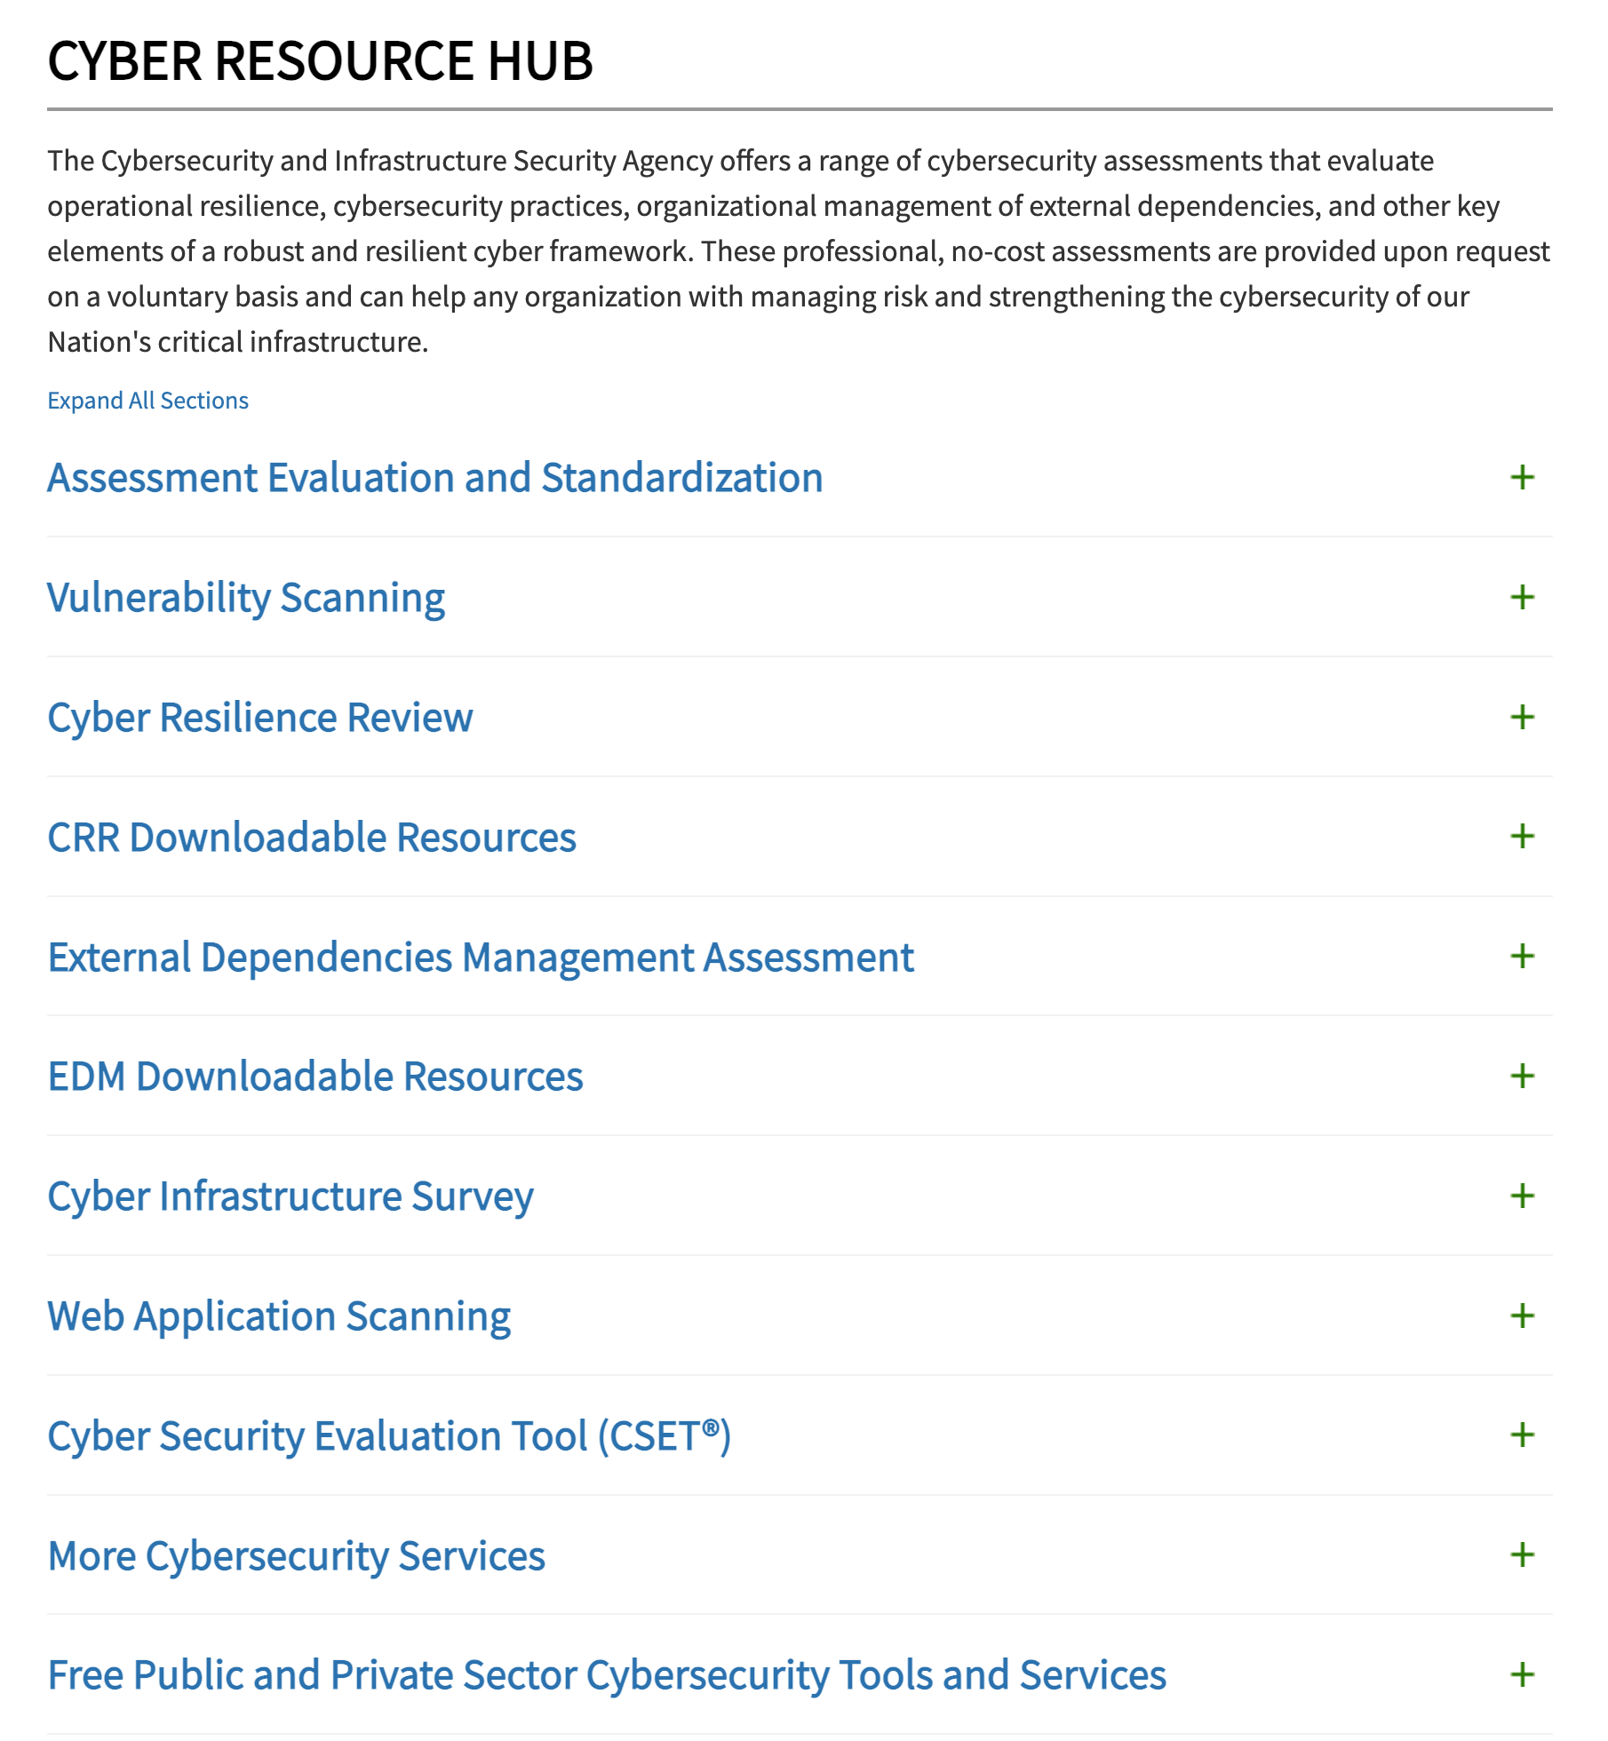Expand the External Dependencies Management Assessment section
The width and height of the screenshot is (1608, 1741).
1522,958
